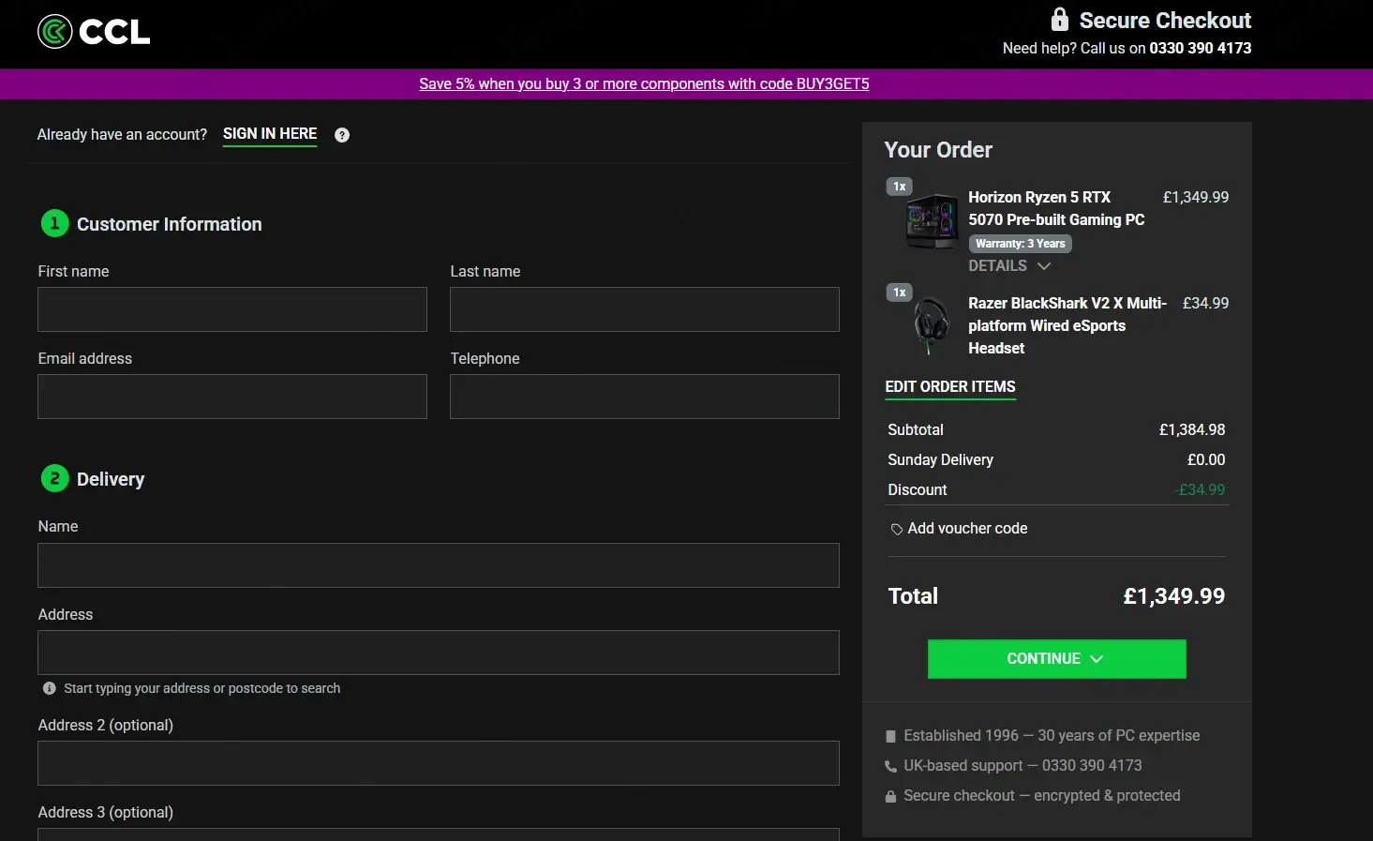Click the Warranty: 3 Years badge
This screenshot has width=1373, height=841.
[1020, 244]
